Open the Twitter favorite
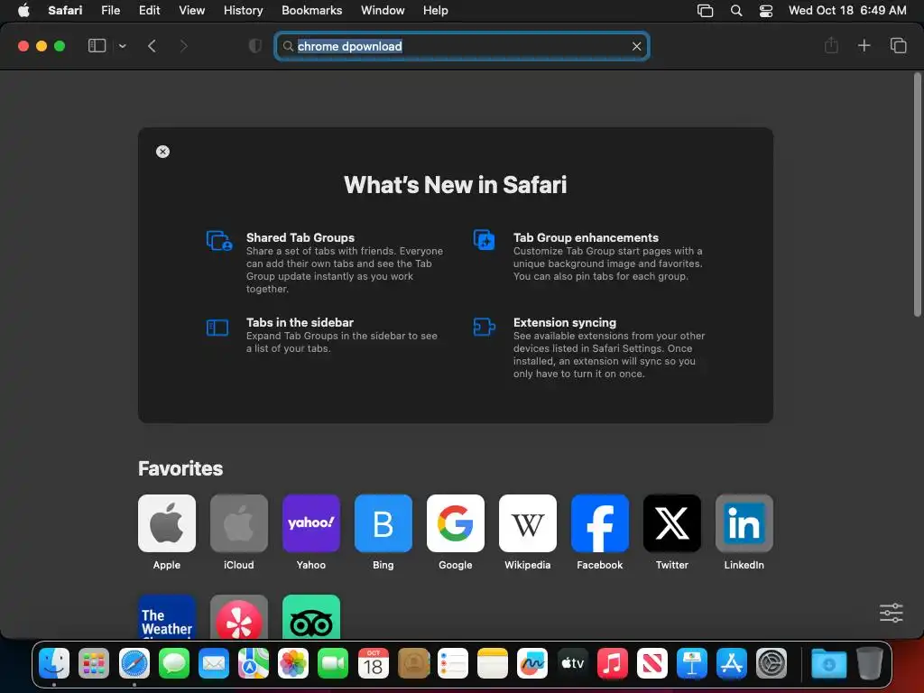Screen dimensions: 924x693 (671, 523)
